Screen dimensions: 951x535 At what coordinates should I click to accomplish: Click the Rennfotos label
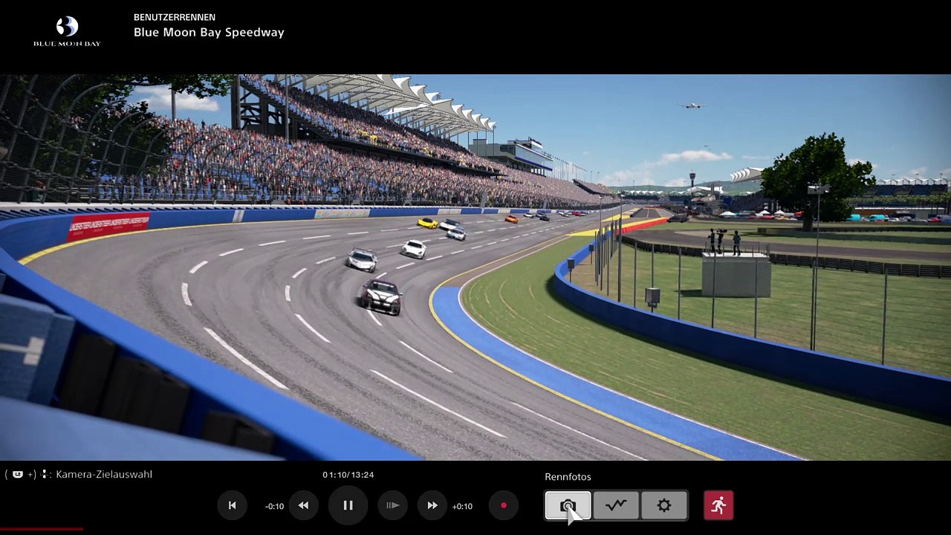[568, 477]
